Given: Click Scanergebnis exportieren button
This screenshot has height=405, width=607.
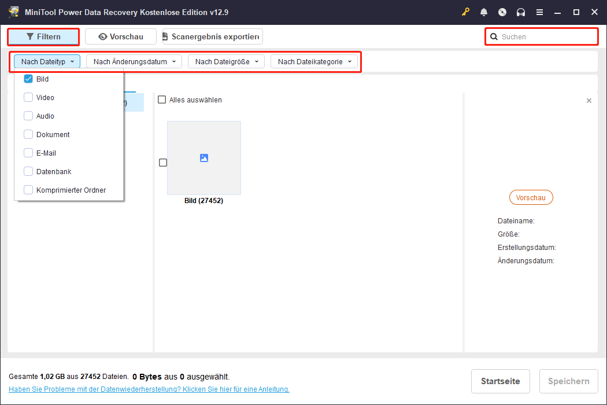Looking at the screenshot, I should 213,37.
